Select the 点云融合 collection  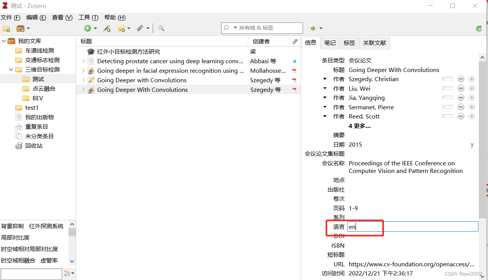pos(44,89)
